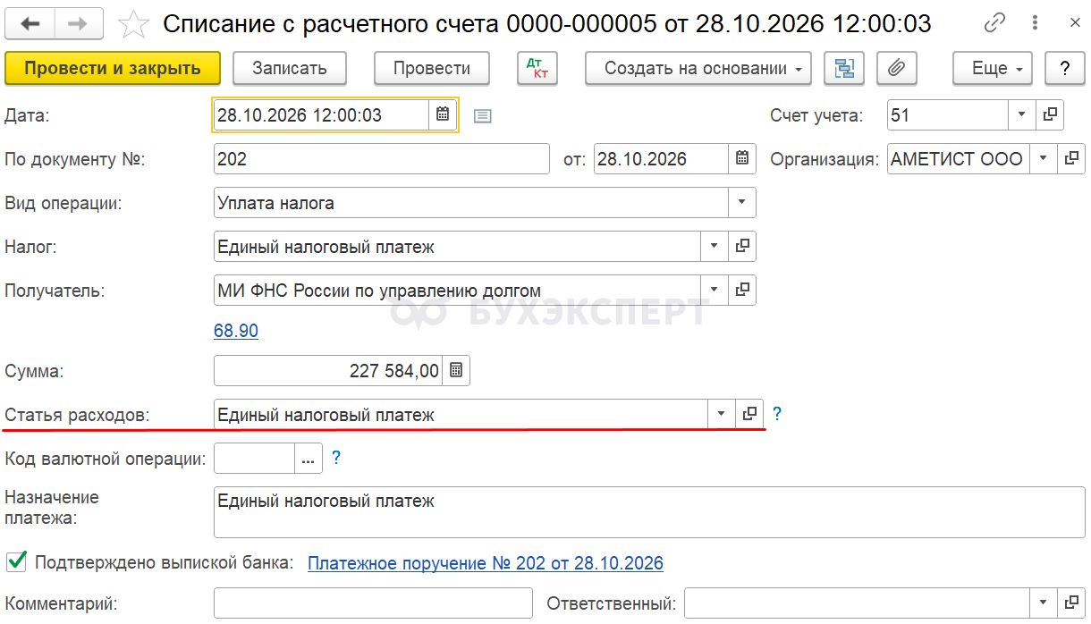Open the 68.90 account link
Image resolution: width=1091 pixels, height=624 pixels.
[x=236, y=331]
